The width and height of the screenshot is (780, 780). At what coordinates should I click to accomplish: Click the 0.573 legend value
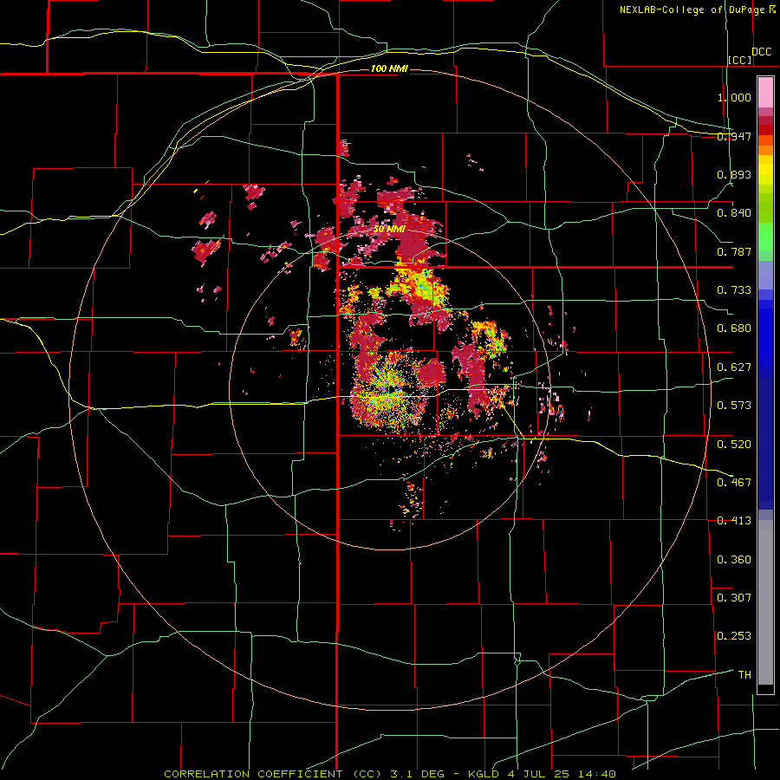(734, 406)
